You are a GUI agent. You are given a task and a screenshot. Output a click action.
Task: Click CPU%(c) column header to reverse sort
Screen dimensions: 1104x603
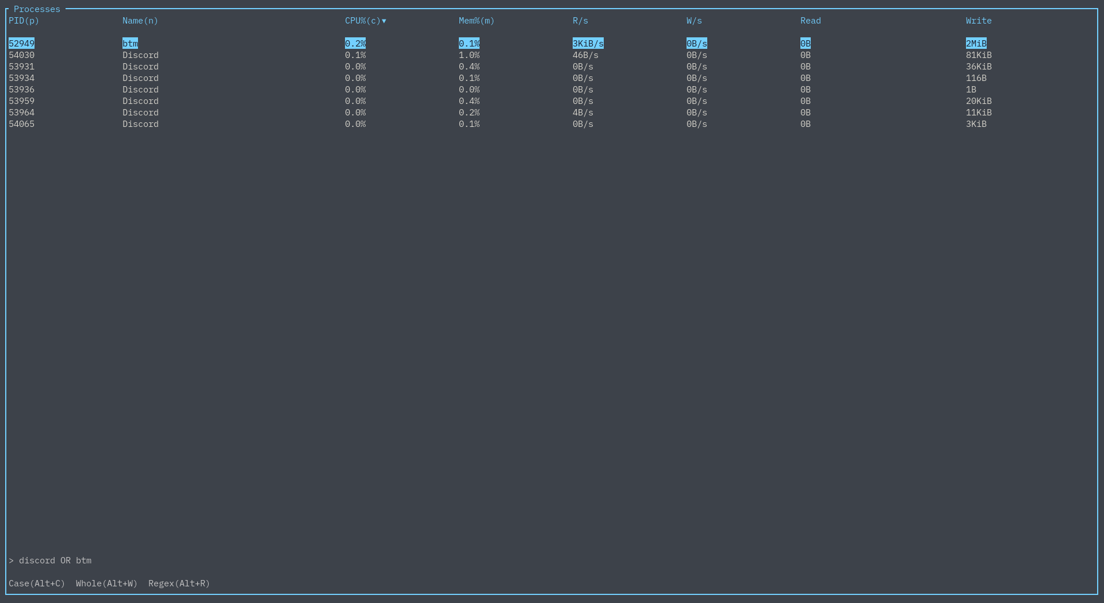[x=366, y=21]
